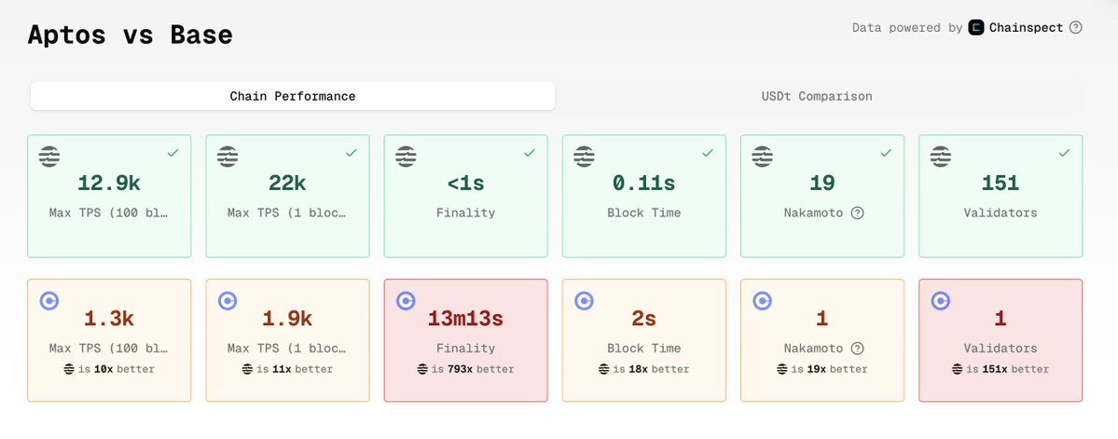Click small Aptos icon next to '10x better'
Screen dimensions: 1118x439
pos(69,369)
